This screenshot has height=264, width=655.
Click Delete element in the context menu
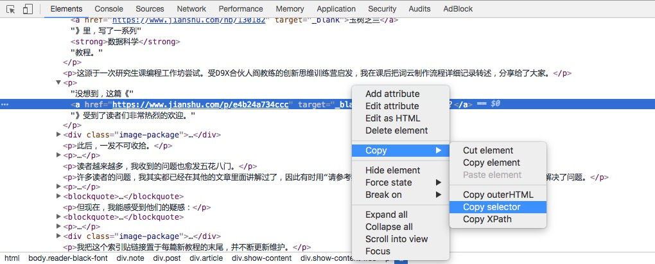(x=396, y=130)
